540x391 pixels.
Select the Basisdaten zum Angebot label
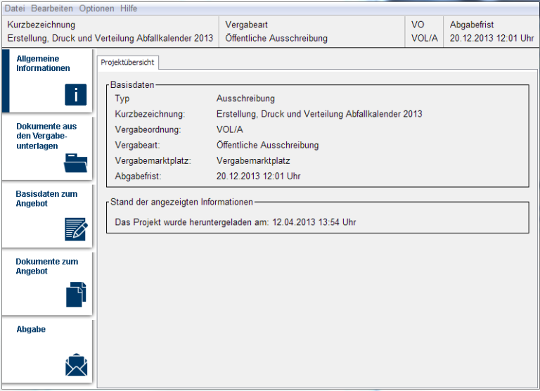tap(46, 199)
